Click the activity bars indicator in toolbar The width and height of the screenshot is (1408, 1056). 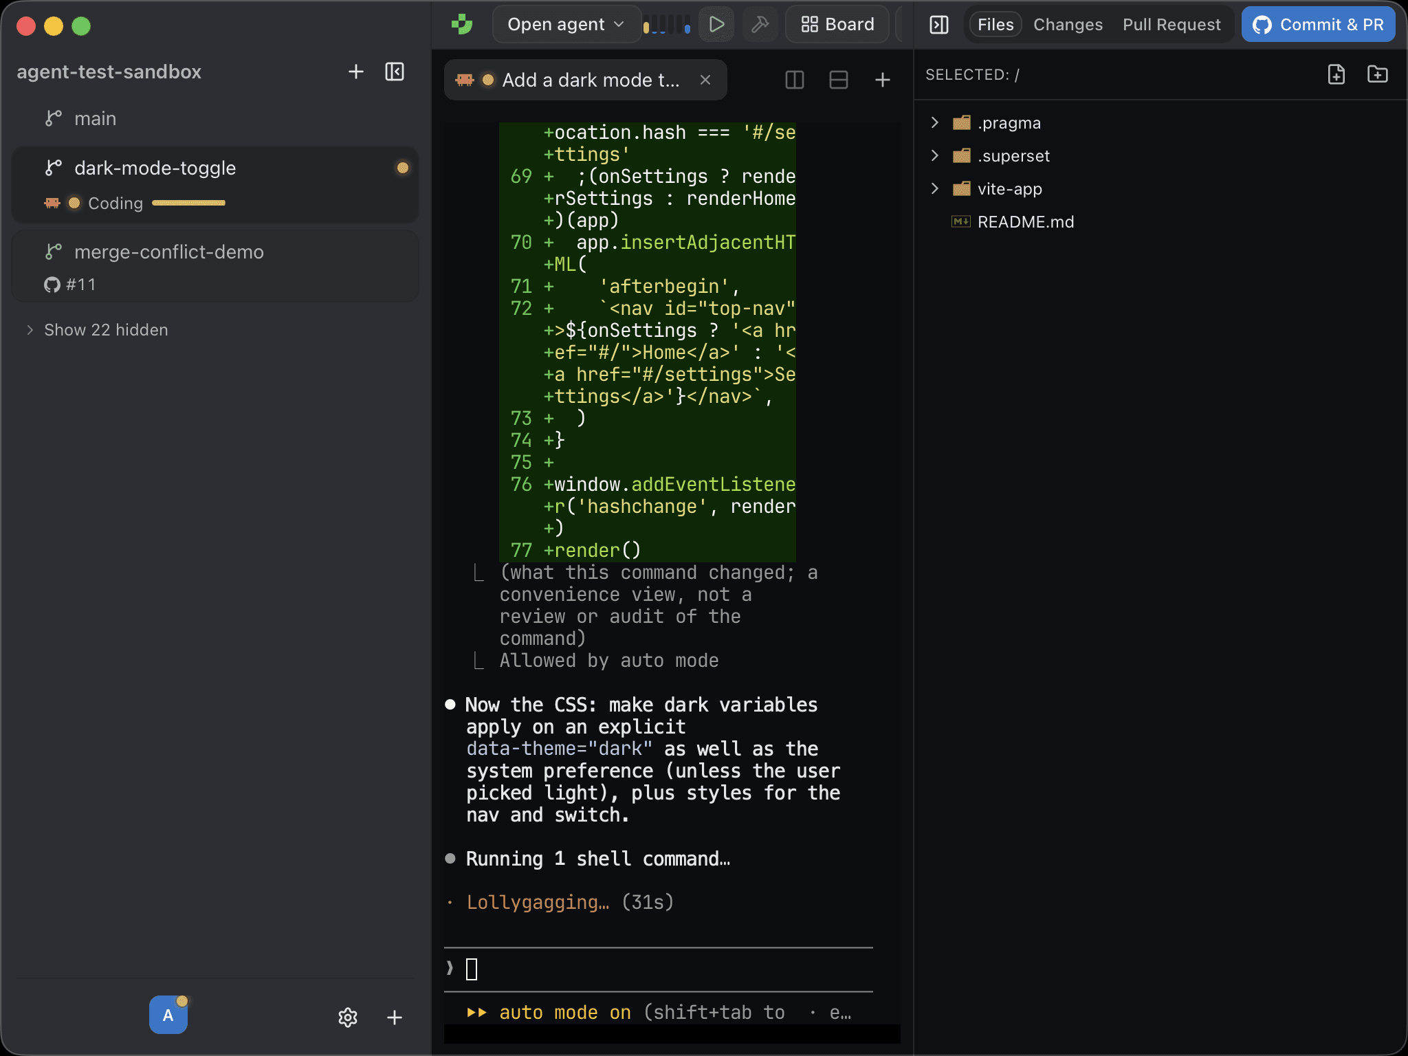(666, 25)
